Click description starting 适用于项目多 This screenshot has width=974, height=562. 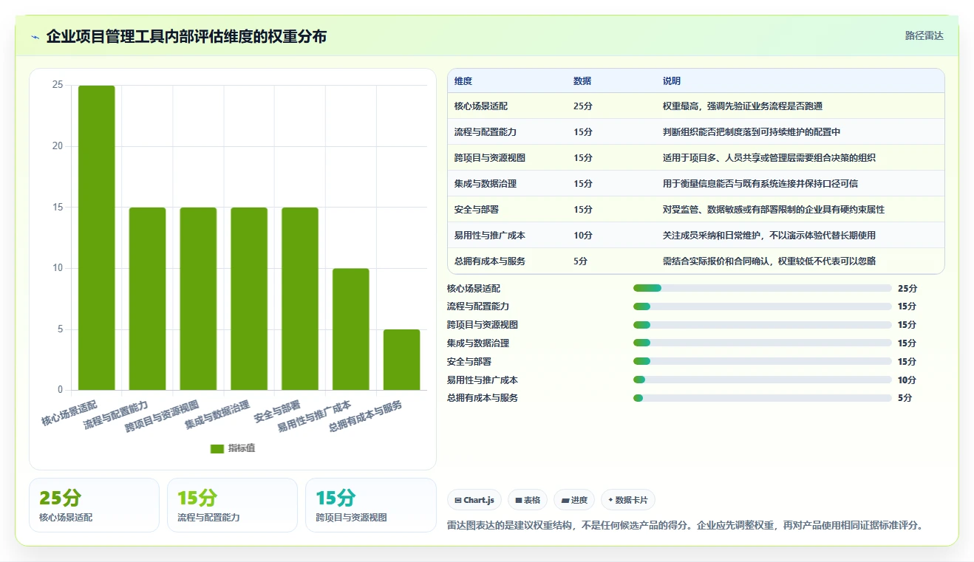pos(769,158)
